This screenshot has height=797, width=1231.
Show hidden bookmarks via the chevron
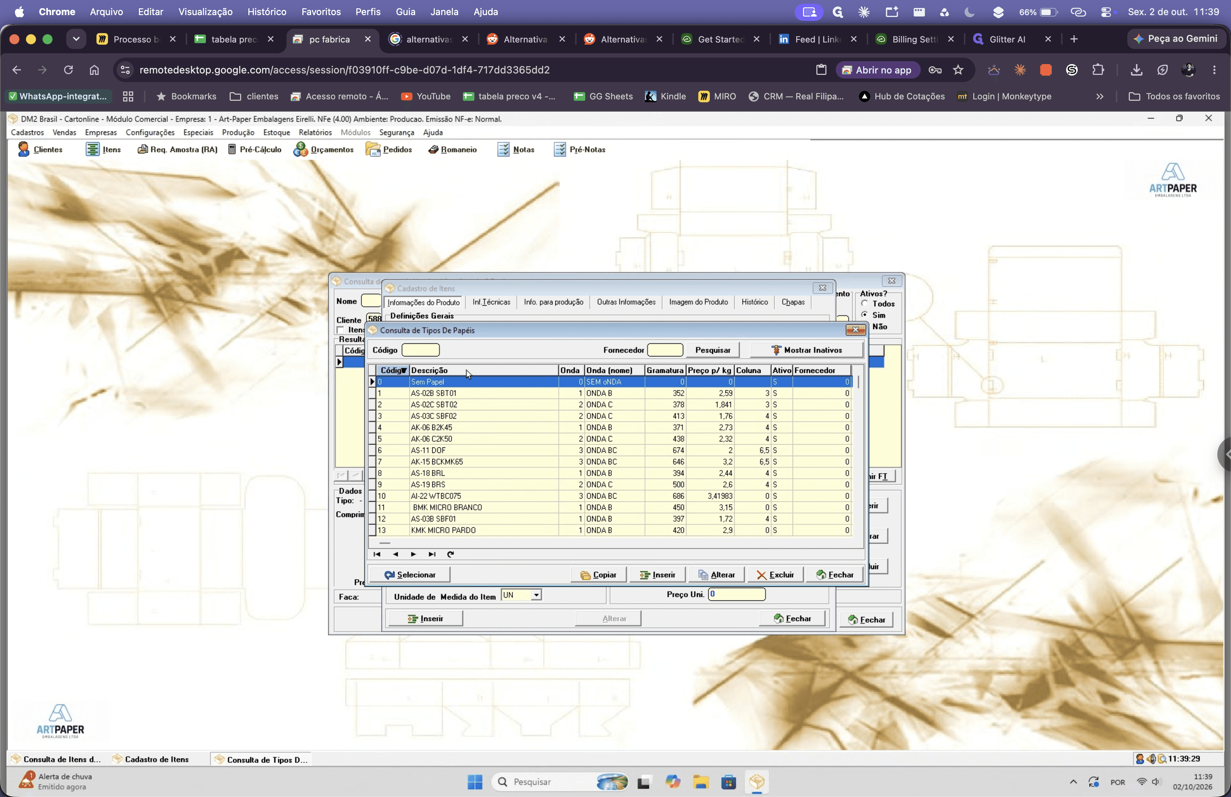click(x=1100, y=96)
